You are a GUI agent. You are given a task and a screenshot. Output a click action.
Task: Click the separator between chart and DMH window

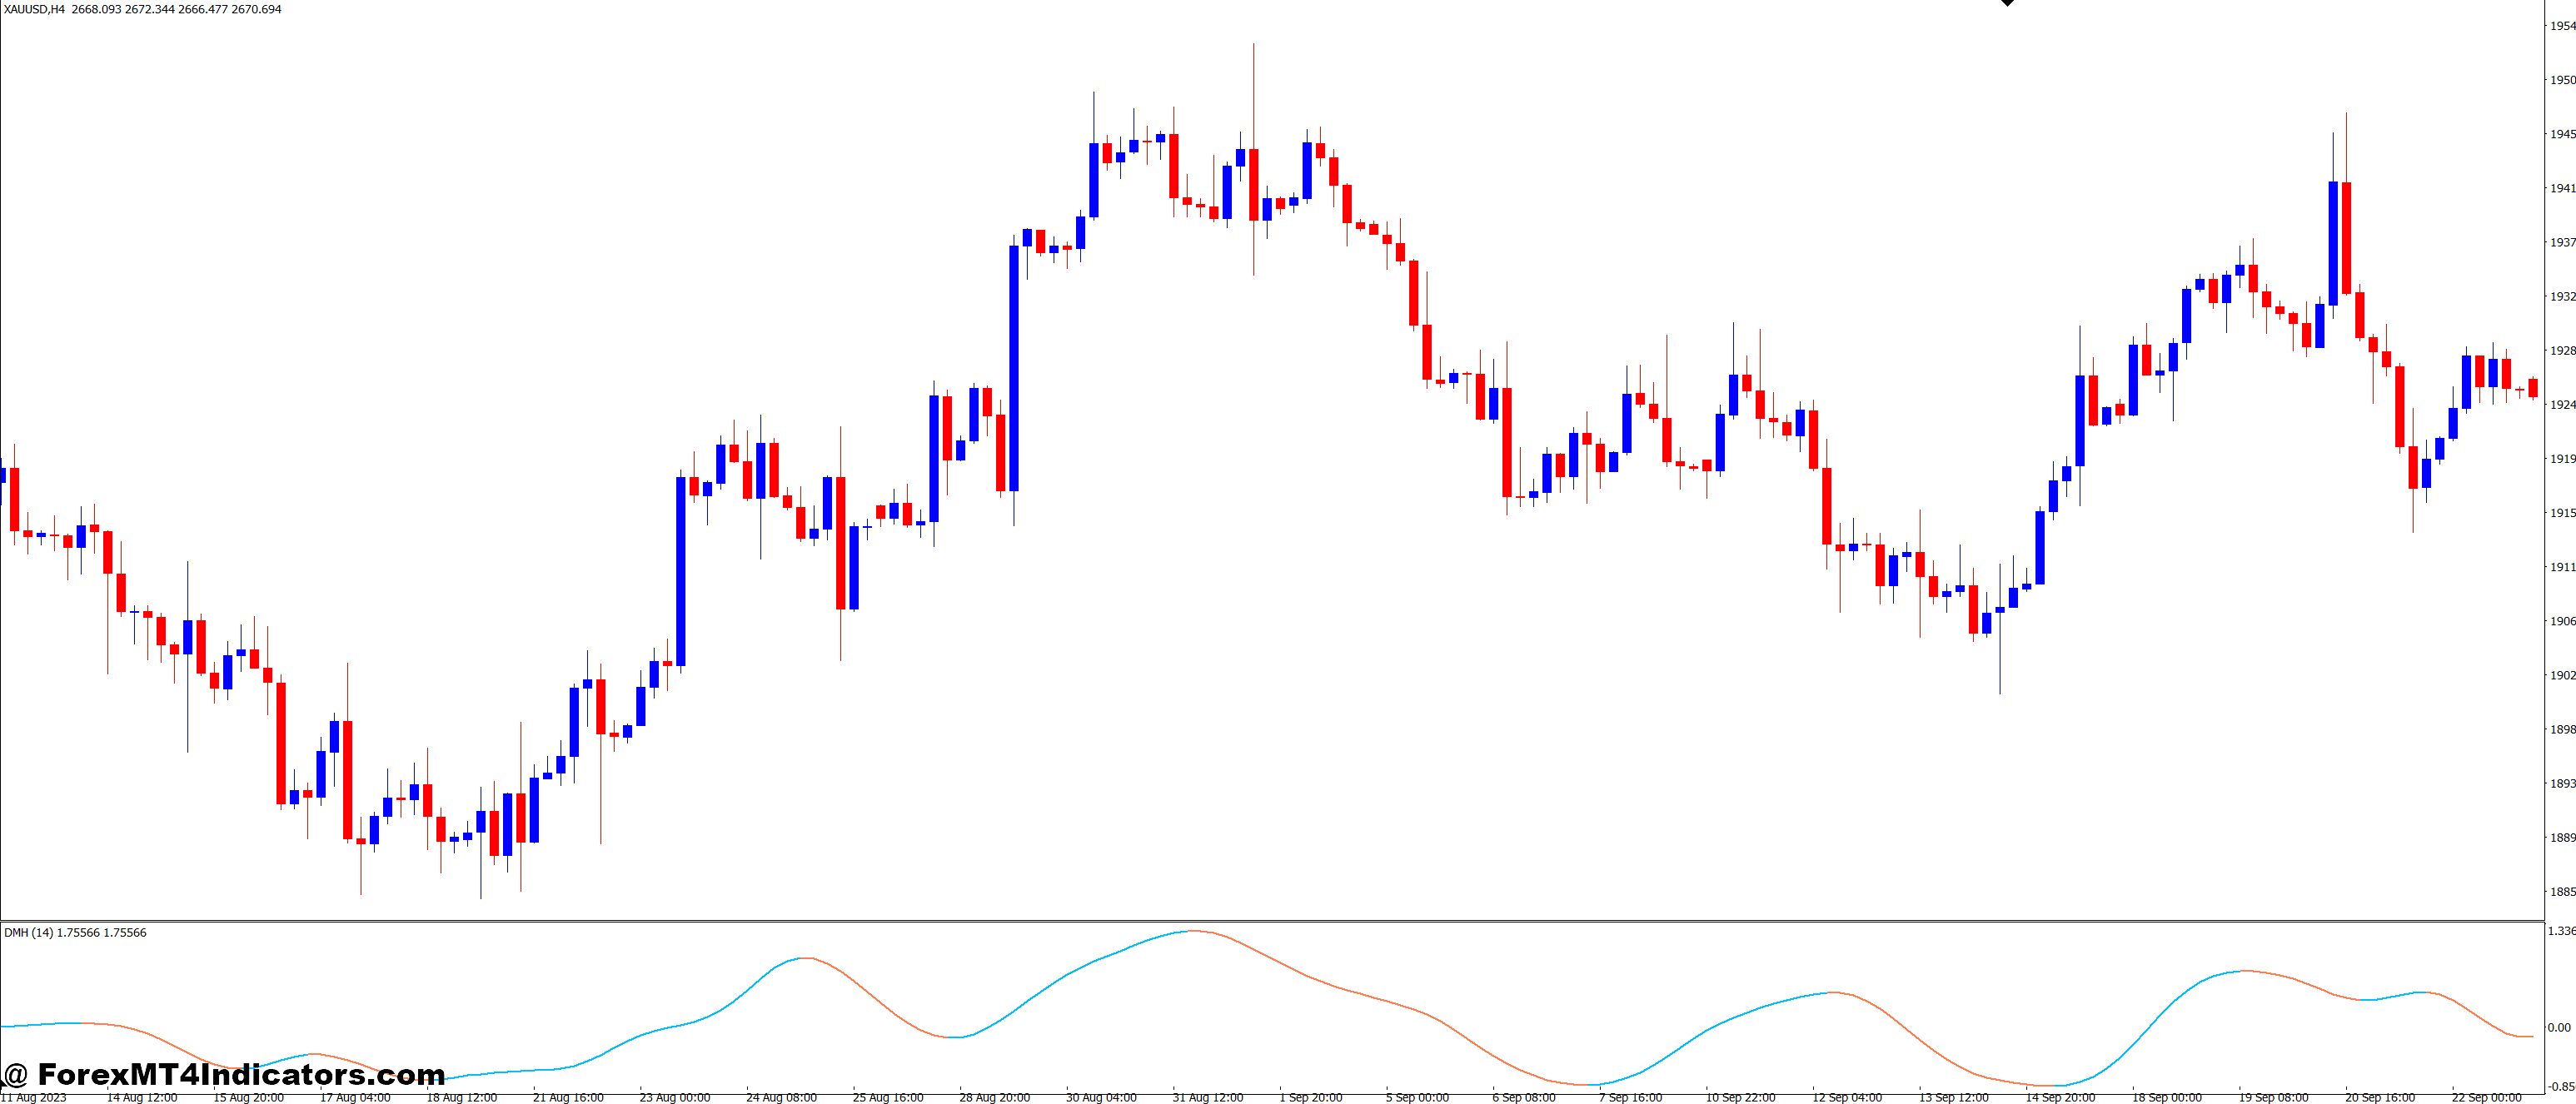[x=1270, y=921]
